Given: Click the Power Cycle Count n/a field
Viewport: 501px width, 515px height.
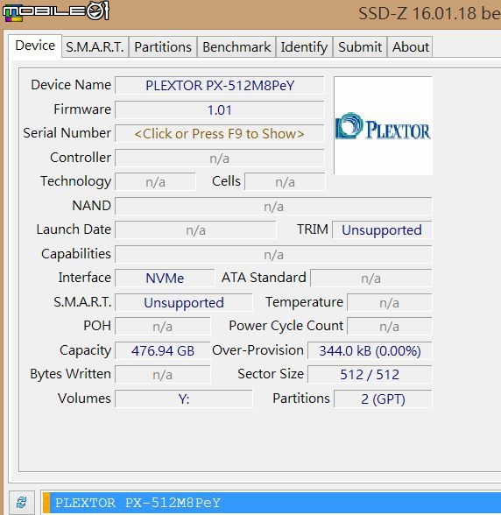Looking at the screenshot, I should pos(389,327).
